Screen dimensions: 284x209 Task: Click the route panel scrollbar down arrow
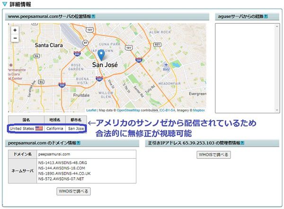point(277,110)
